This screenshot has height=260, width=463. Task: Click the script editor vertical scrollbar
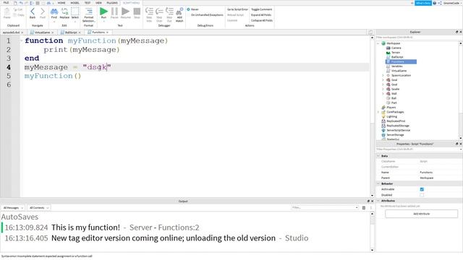pos(372,116)
